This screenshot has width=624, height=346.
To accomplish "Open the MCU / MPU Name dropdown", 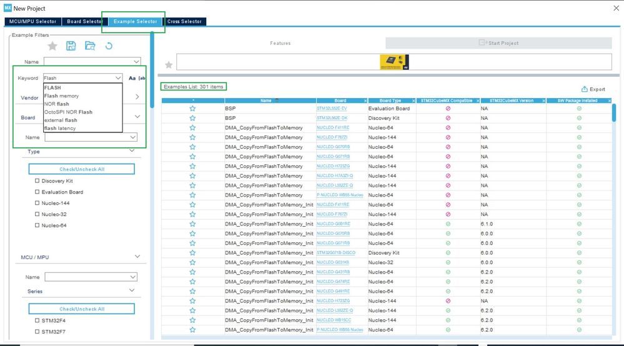I will (133, 277).
